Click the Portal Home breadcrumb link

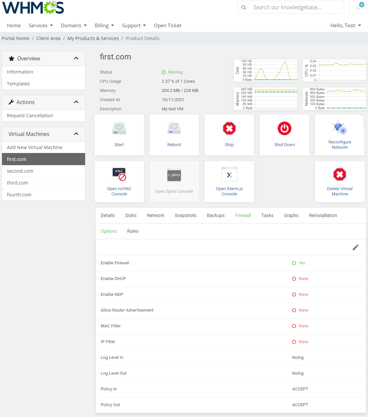pos(15,38)
